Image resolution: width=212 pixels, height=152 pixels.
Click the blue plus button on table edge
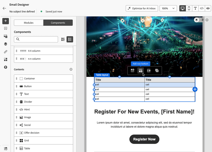[195, 89]
